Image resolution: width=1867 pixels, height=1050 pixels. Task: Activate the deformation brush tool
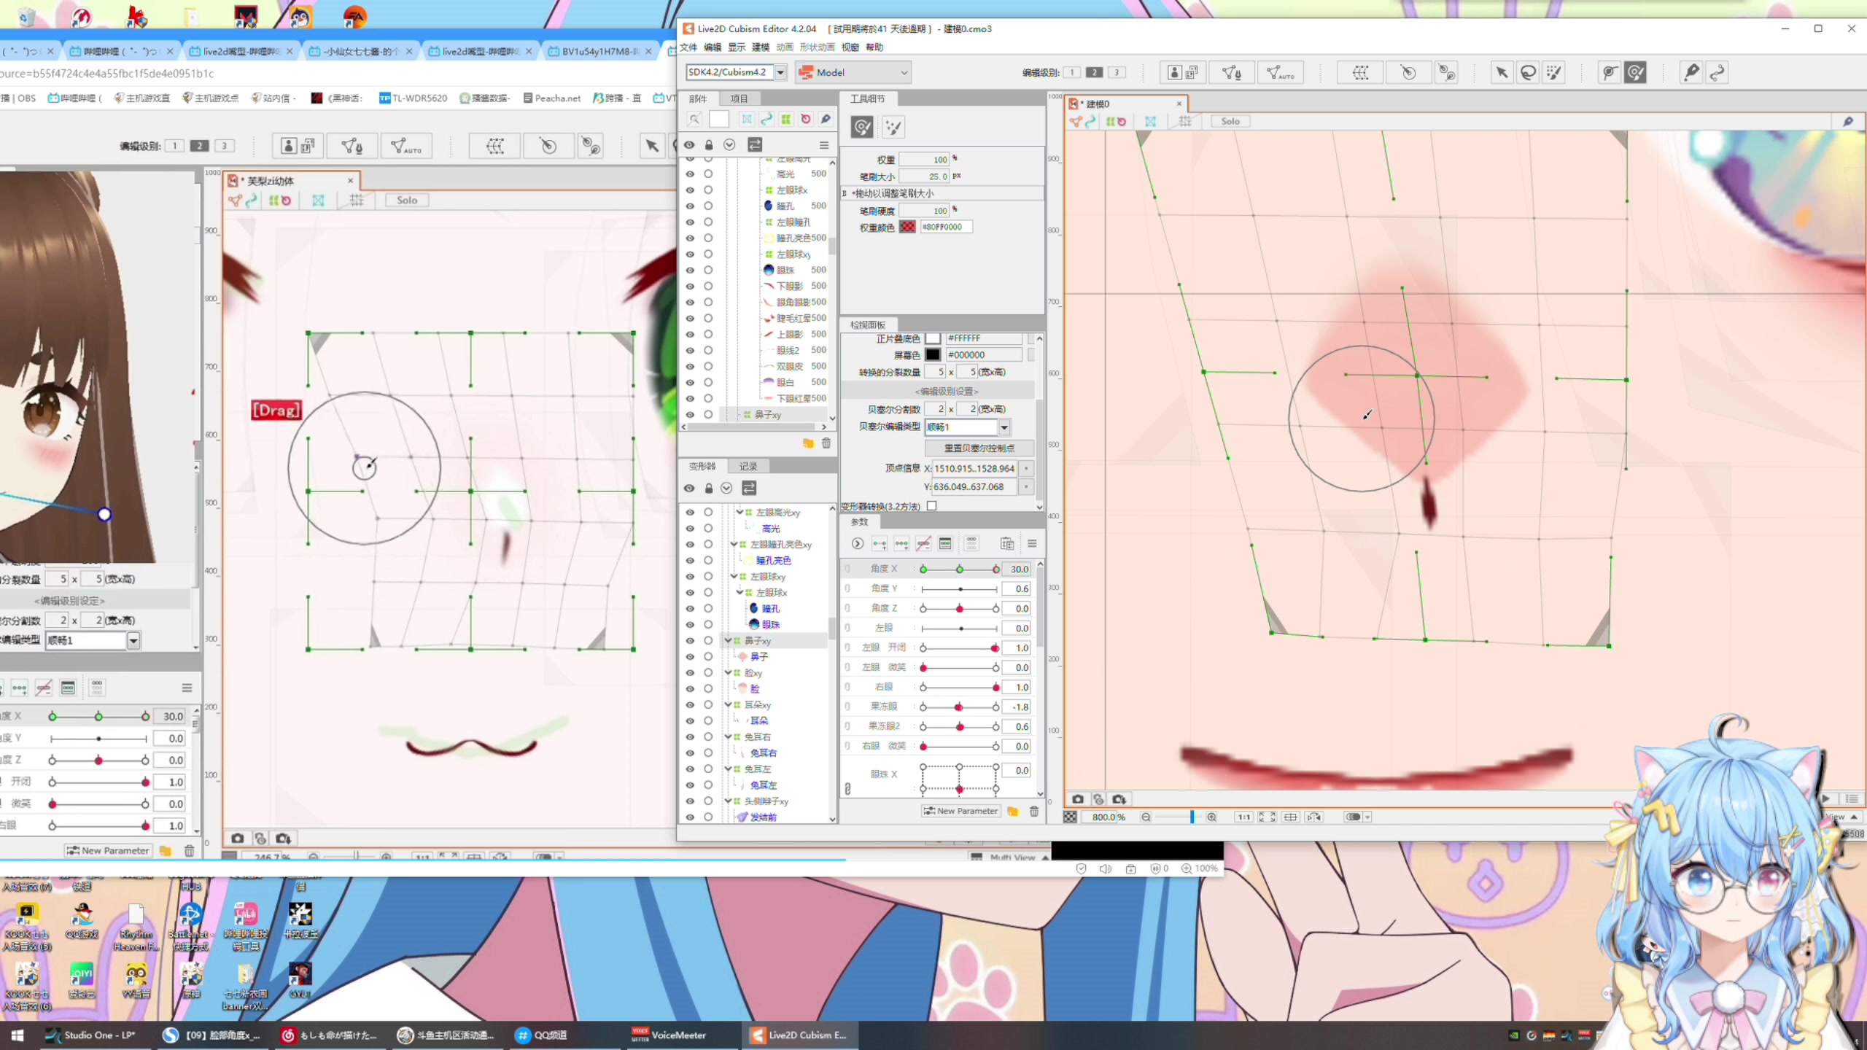click(1609, 72)
